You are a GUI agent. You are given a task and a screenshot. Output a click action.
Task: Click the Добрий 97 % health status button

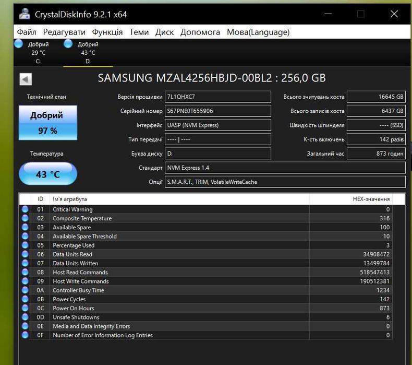pyautogui.click(x=48, y=123)
